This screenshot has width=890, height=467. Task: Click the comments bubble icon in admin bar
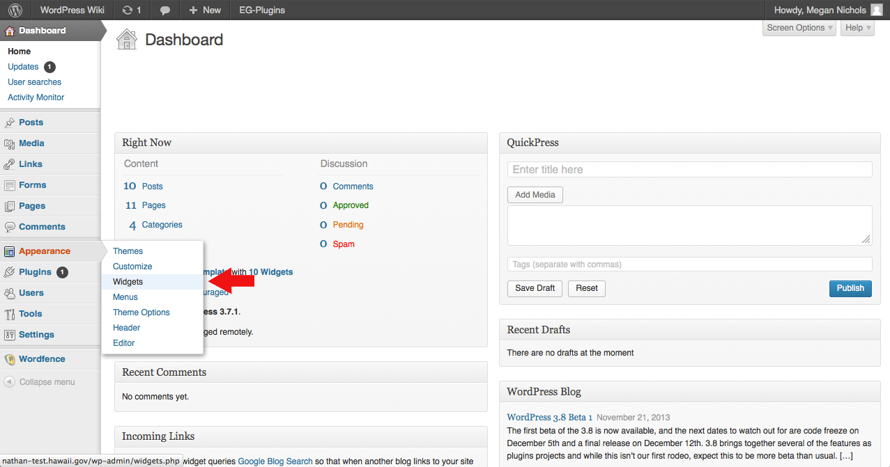coord(165,10)
